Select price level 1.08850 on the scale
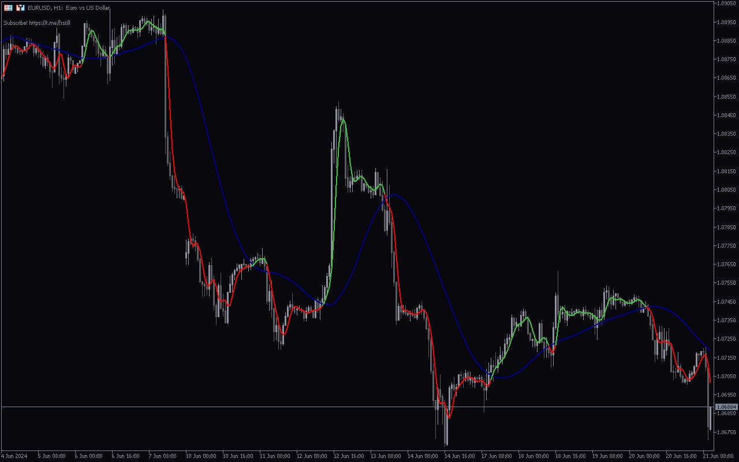This screenshot has height=462, width=739. pos(726,40)
